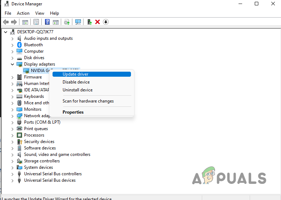Select the Firmware chip icon
281x200 pixels.
point(19,77)
